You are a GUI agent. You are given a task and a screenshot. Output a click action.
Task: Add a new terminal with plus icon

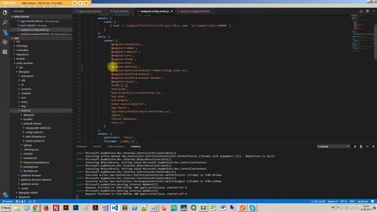[355, 147]
